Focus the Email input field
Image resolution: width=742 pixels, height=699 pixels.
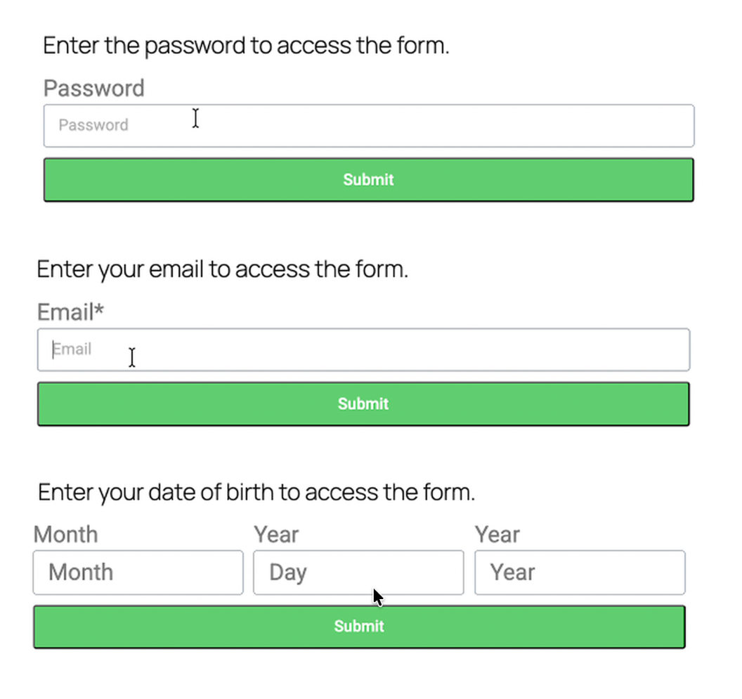click(363, 349)
